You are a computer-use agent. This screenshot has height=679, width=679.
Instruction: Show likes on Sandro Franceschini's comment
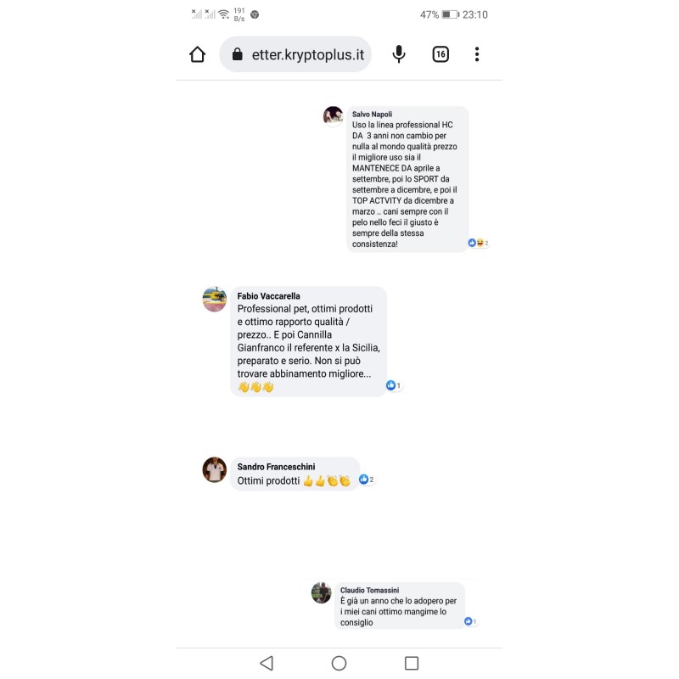[367, 480]
